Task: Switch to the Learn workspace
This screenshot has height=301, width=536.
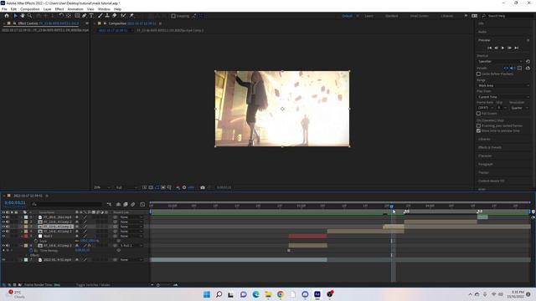Action: click(368, 16)
